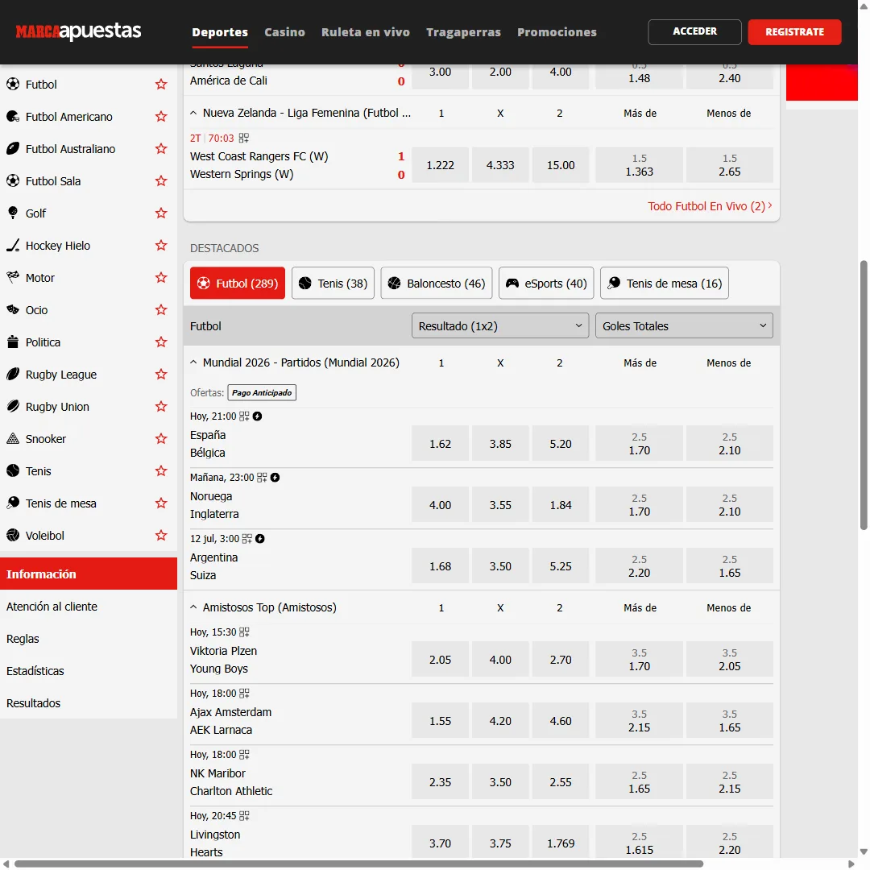The height and width of the screenshot is (870, 870).
Task: Open Atención al cliente link
Action: click(52, 607)
